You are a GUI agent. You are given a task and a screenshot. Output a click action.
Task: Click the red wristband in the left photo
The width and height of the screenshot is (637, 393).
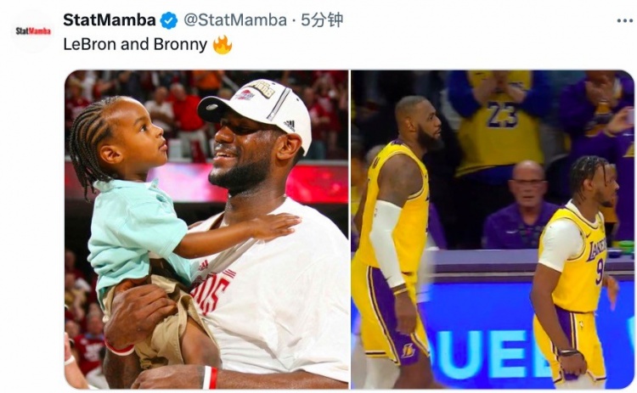tap(209, 378)
